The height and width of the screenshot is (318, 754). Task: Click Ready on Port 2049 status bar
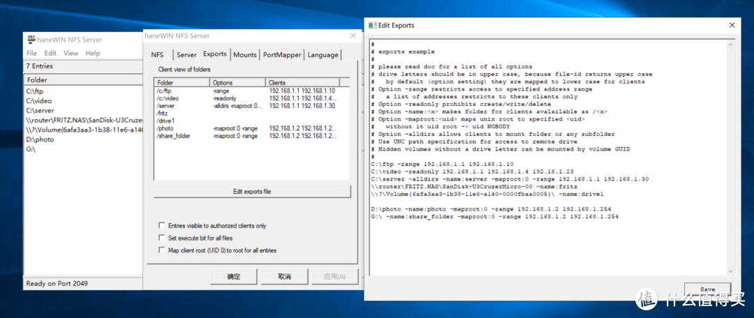pyautogui.click(x=57, y=283)
